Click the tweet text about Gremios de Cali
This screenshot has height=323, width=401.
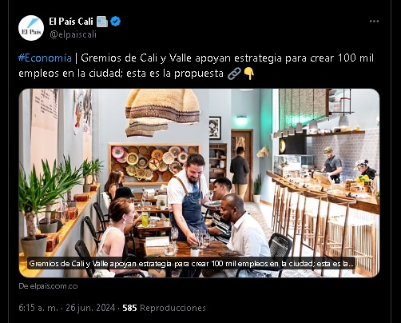click(x=196, y=66)
